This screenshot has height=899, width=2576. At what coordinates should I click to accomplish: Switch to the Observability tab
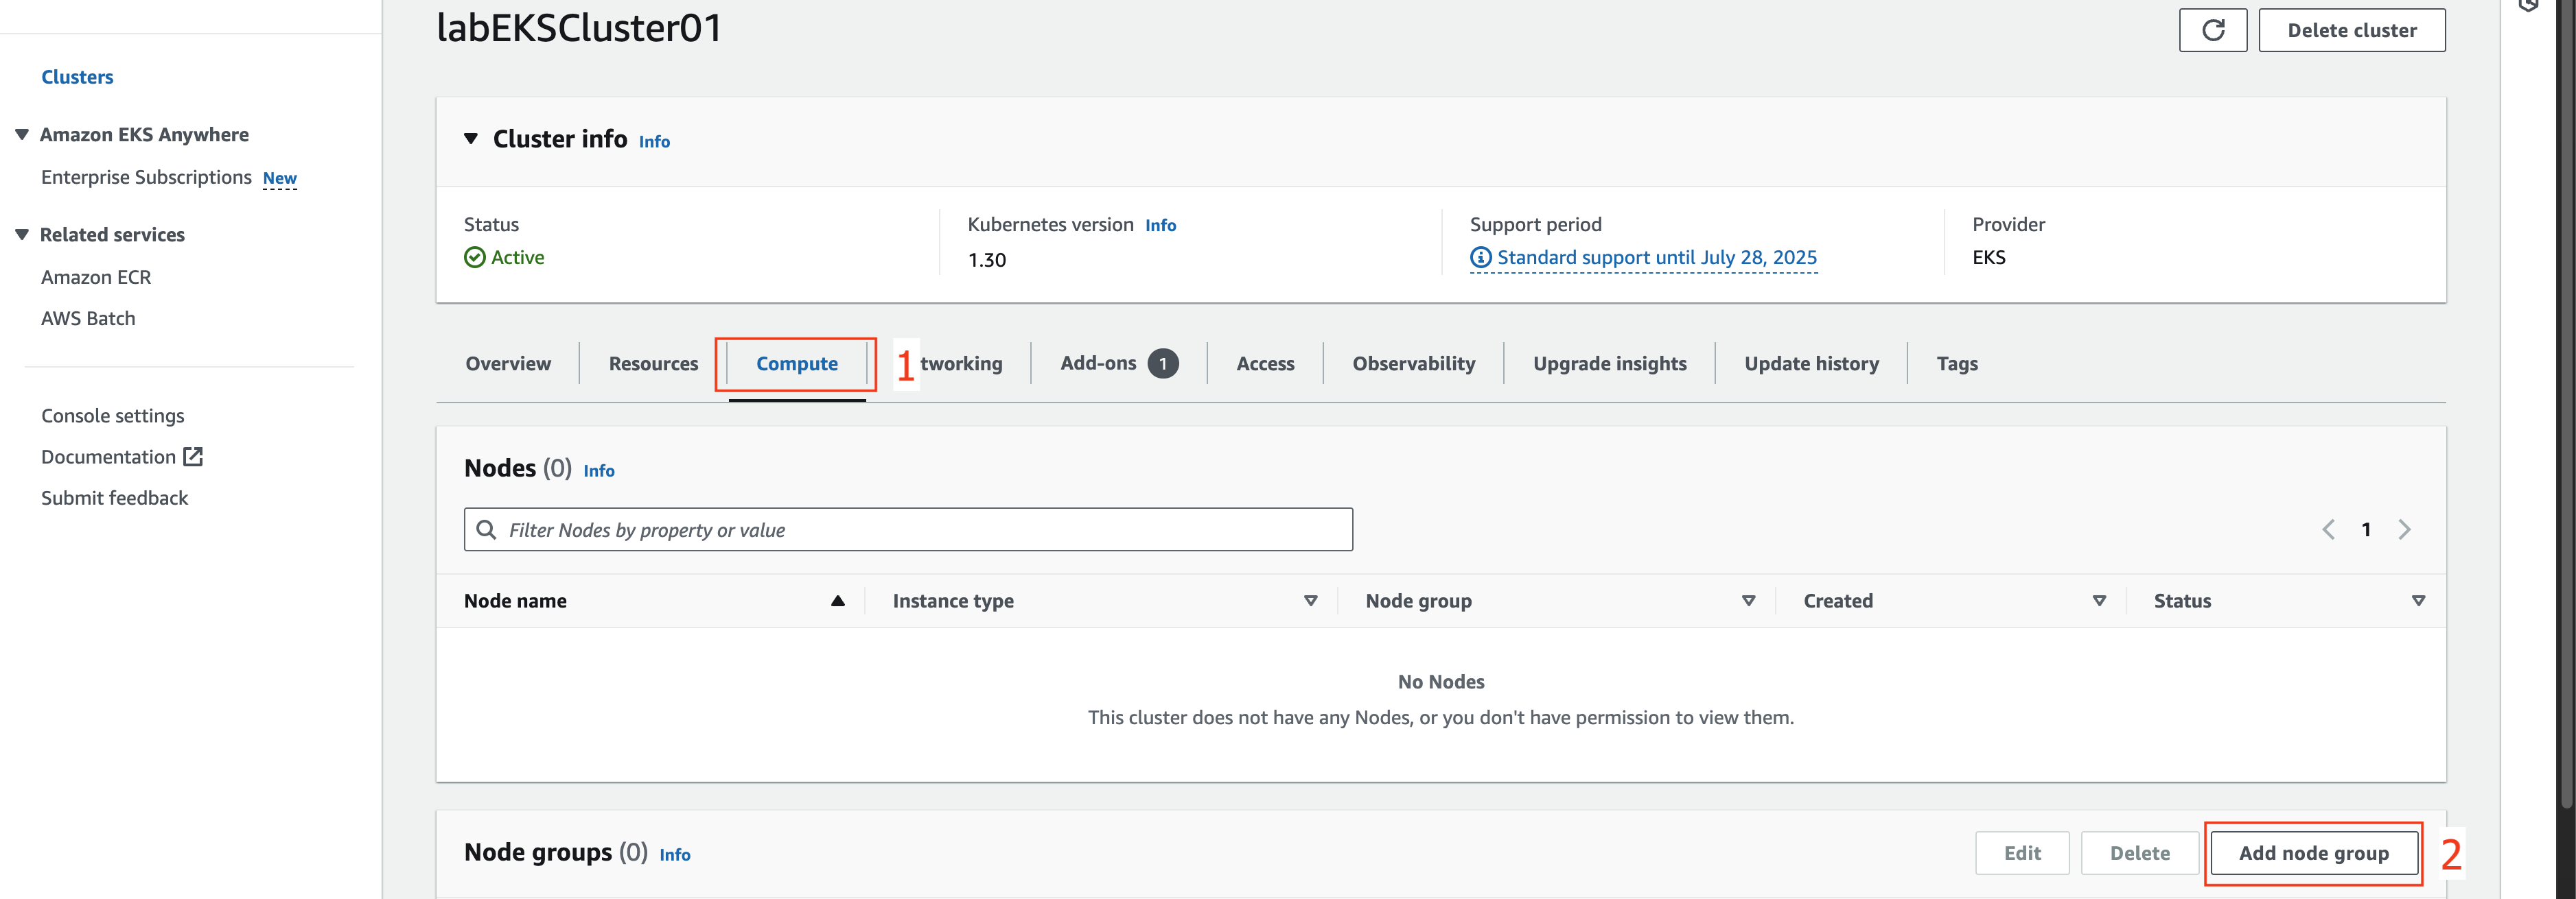(1413, 363)
